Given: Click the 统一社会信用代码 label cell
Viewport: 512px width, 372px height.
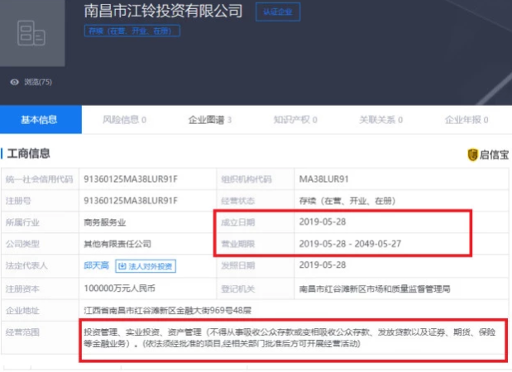Looking at the screenshot, I should click(39, 179).
